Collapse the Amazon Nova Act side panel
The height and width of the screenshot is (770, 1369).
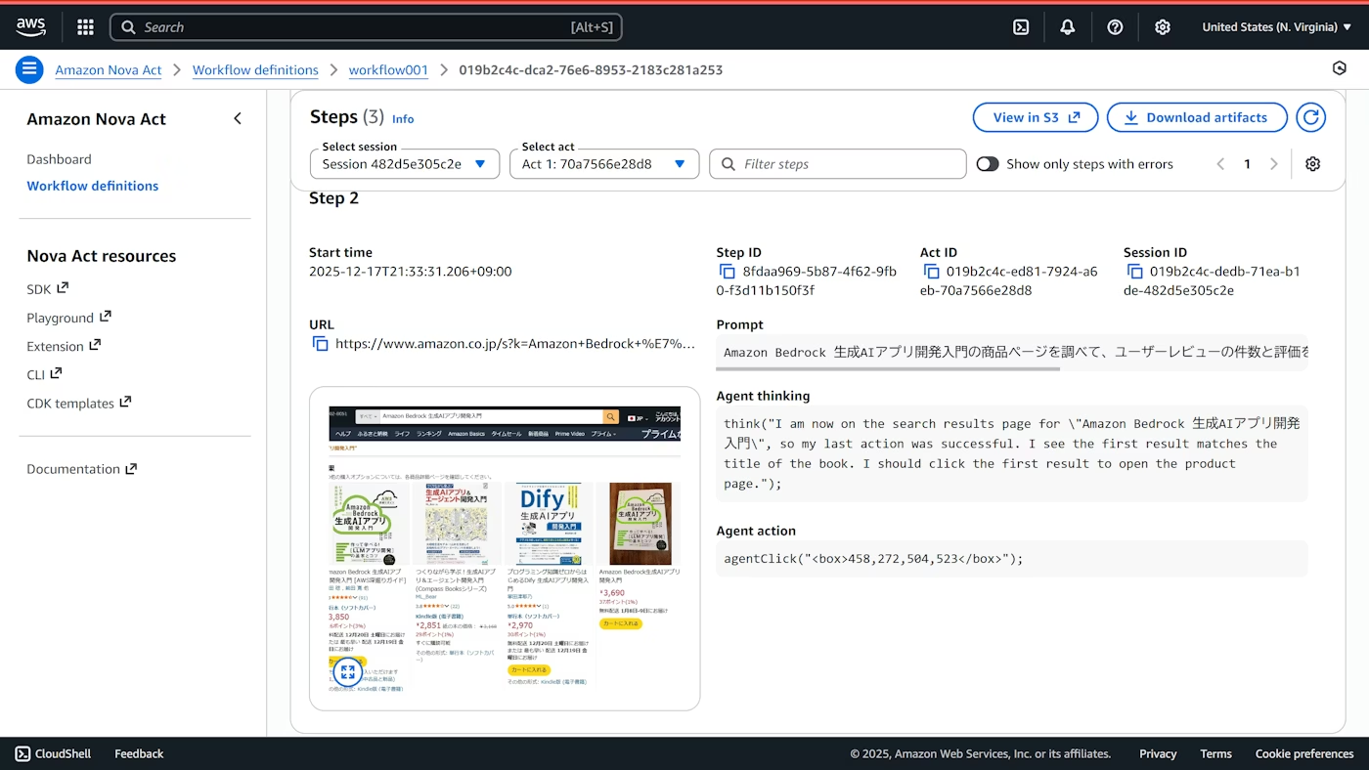[237, 118]
